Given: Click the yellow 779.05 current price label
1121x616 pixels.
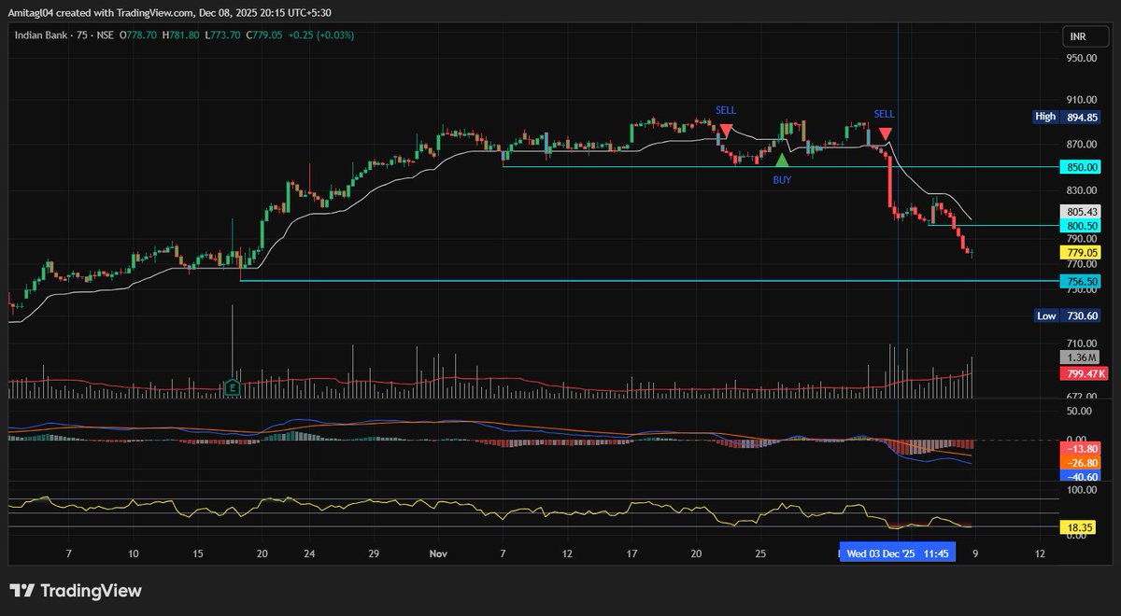Looking at the screenshot, I should (x=1081, y=252).
